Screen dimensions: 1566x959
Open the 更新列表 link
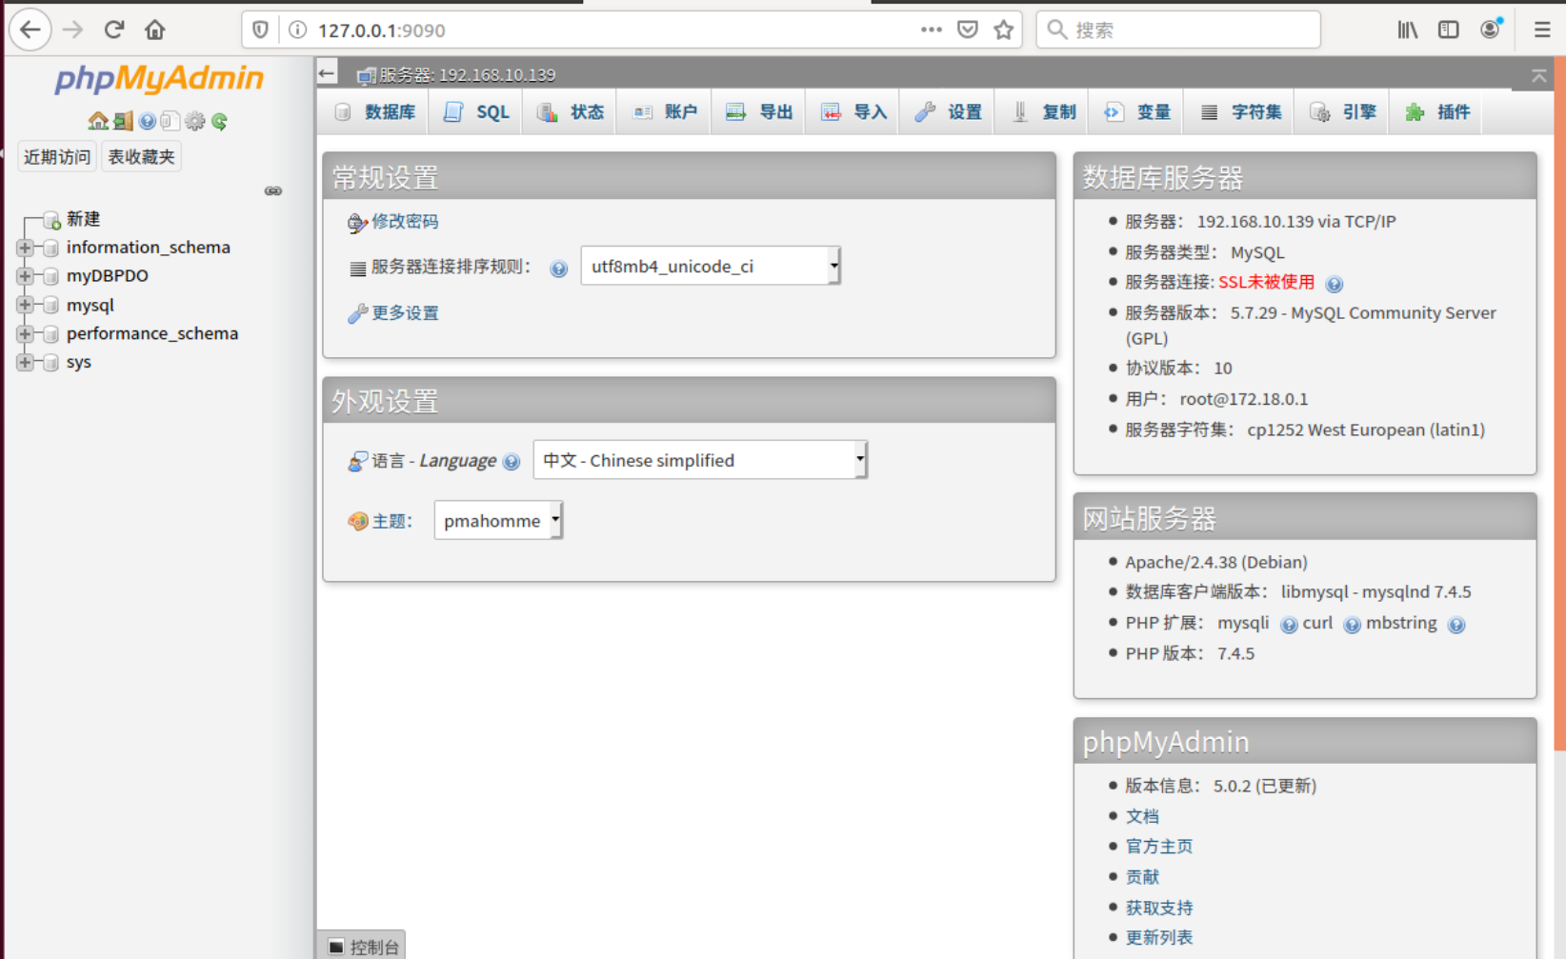click(x=1159, y=938)
